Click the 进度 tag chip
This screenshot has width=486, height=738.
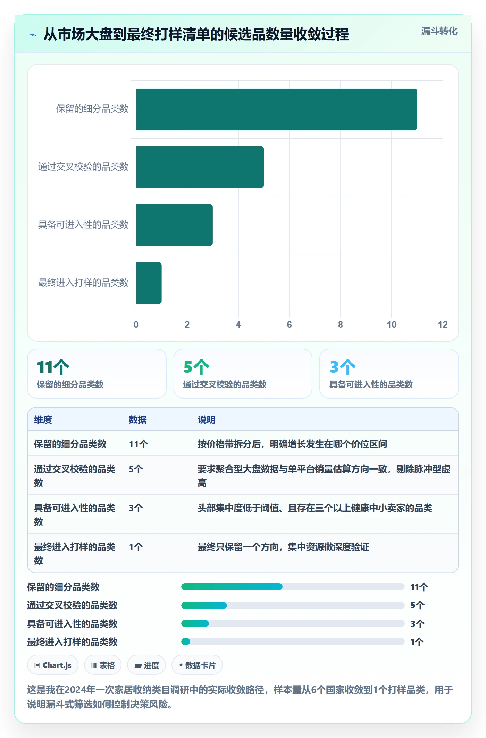[x=146, y=665]
